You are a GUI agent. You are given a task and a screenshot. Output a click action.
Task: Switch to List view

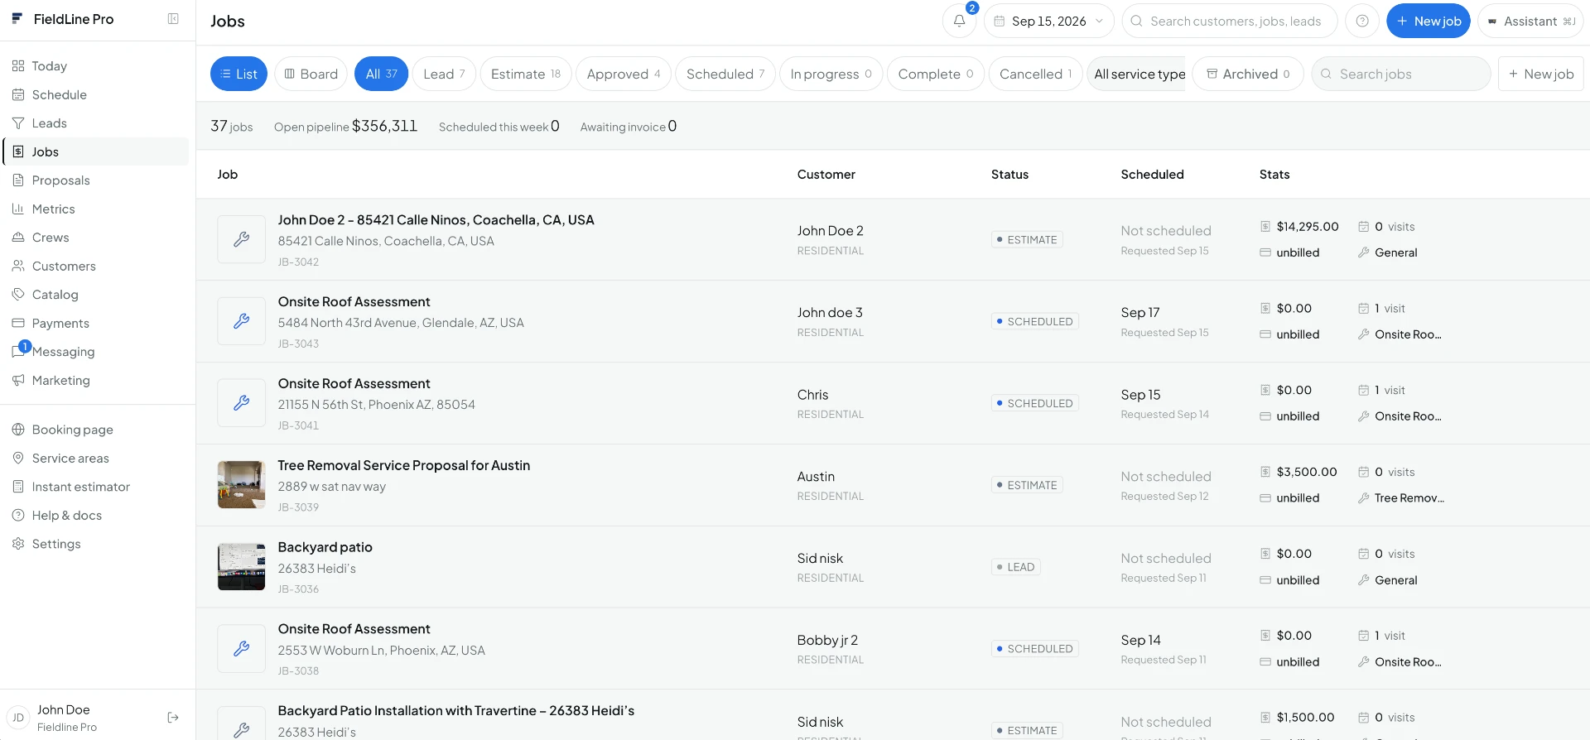pos(238,74)
